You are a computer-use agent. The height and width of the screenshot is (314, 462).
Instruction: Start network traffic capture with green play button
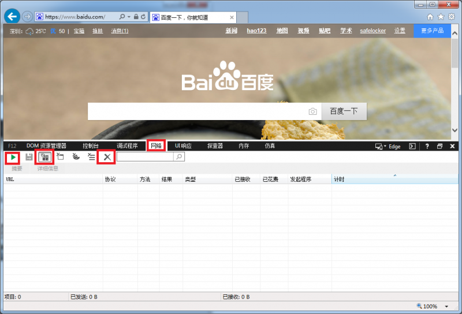[13, 158]
